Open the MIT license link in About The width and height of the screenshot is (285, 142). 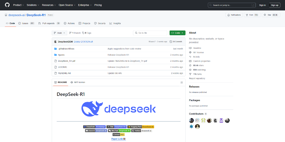(x=197, y=52)
